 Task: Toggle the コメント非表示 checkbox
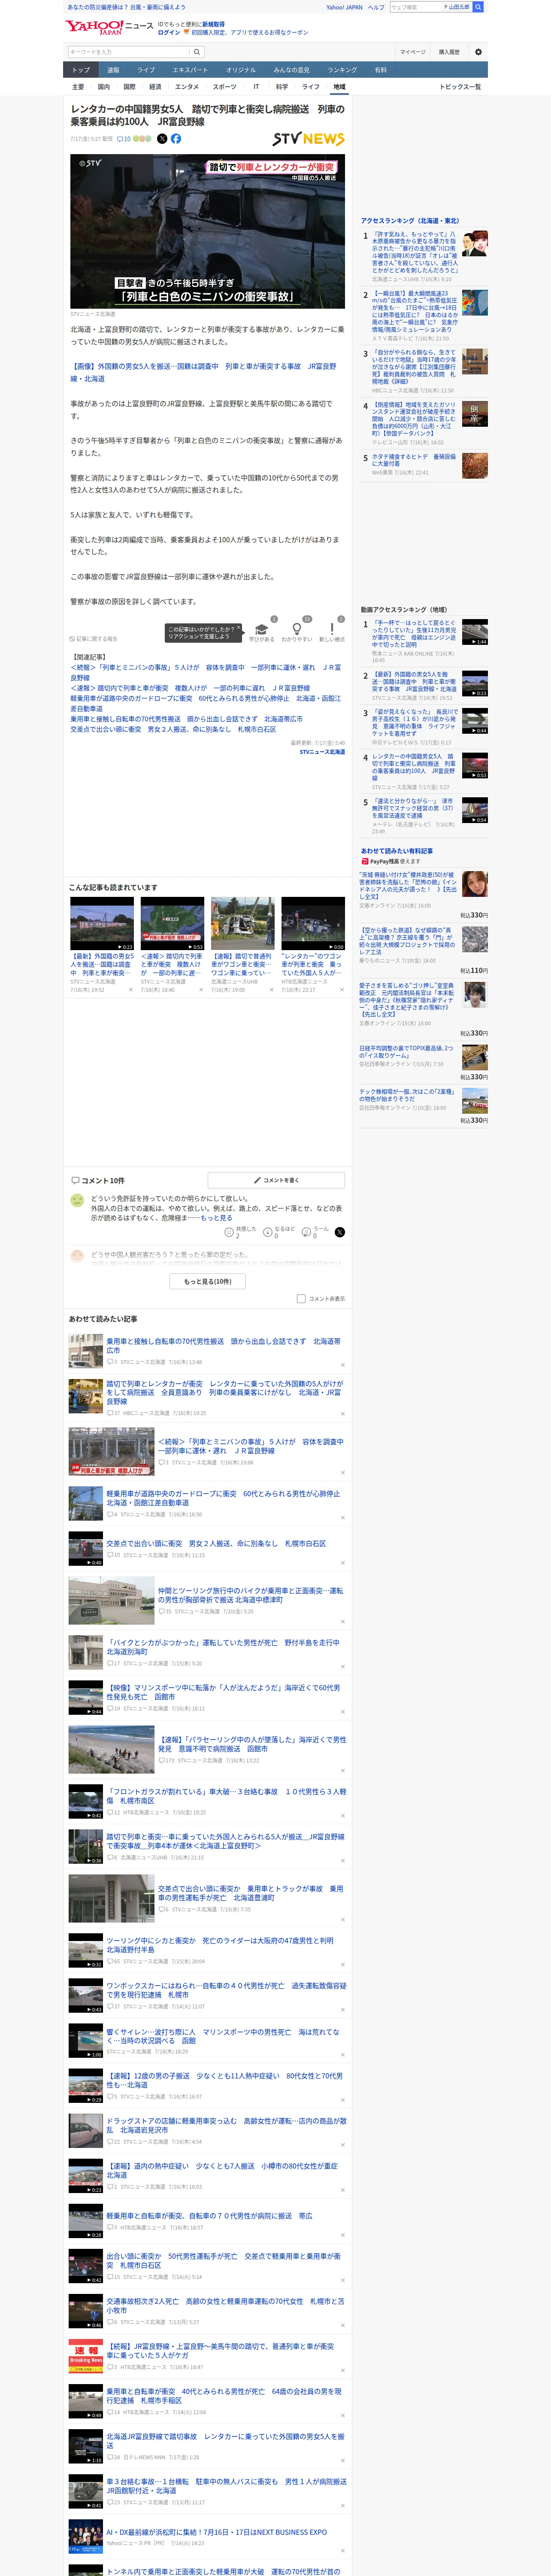point(301,1299)
